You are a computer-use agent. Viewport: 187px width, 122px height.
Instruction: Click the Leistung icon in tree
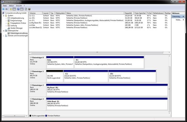click(9, 26)
